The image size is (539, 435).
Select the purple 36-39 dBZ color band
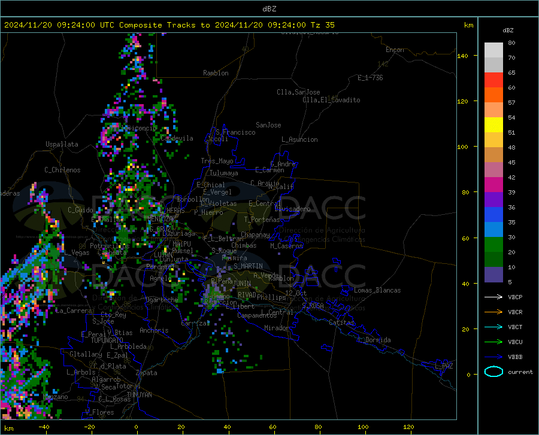coord(493,200)
